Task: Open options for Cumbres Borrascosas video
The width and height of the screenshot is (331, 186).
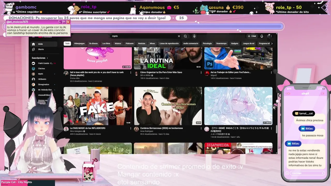Action: 201,128
